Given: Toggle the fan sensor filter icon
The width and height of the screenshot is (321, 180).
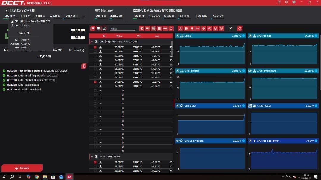Looking at the screenshot, I should click(204, 28).
